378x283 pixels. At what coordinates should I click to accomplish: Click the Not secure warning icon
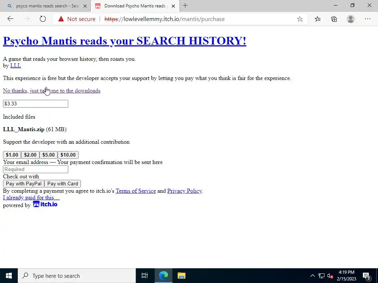[x=61, y=19]
